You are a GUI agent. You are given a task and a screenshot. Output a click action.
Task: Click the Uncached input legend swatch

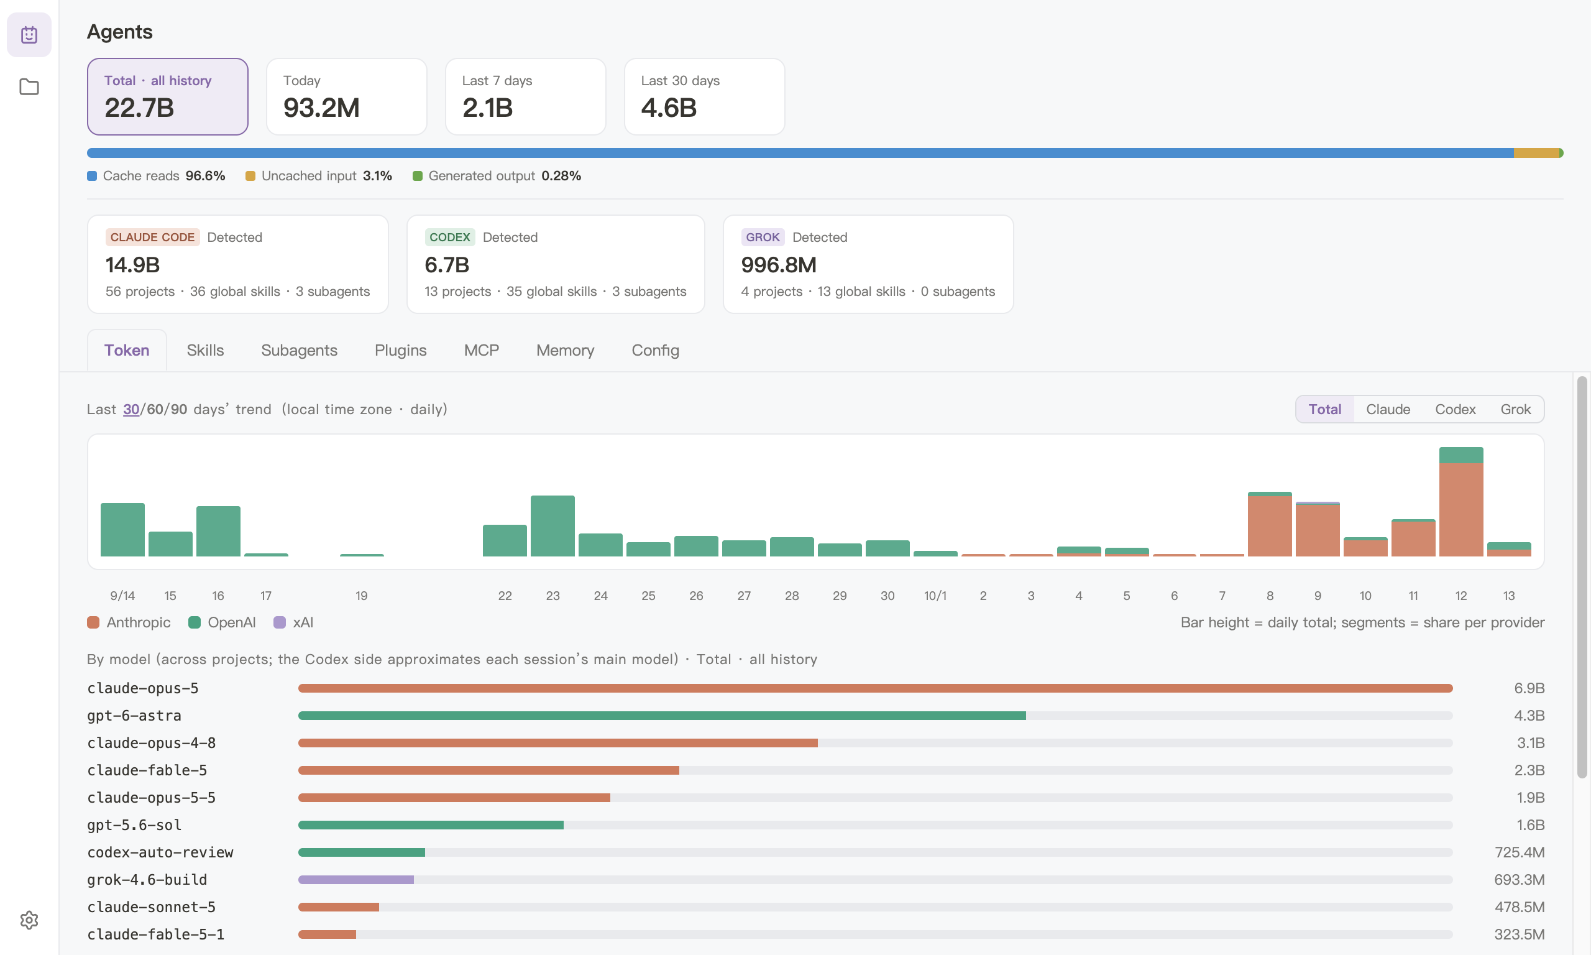tap(250, 176)
